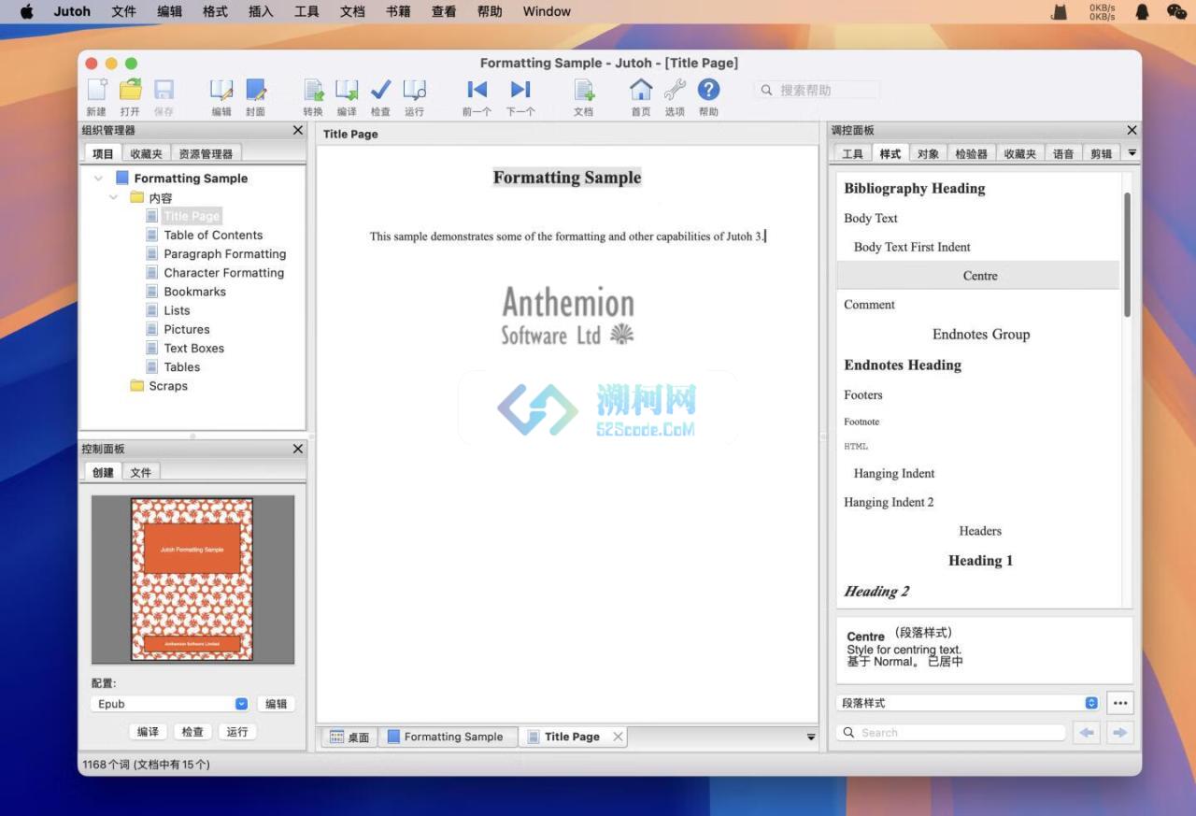Apply the Bibliography Heading style

point(915,188)
